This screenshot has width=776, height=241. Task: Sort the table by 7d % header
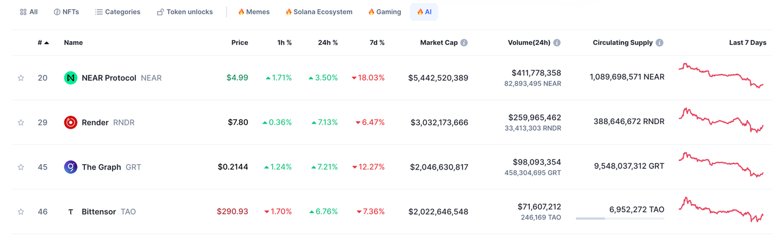pyautogui.click(x=378, y=43)
